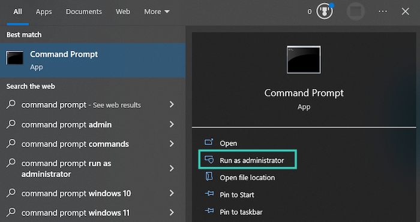Click the greyed account avatar icon
This screenshot has height=222, width=420.
[x=356, y=11]
